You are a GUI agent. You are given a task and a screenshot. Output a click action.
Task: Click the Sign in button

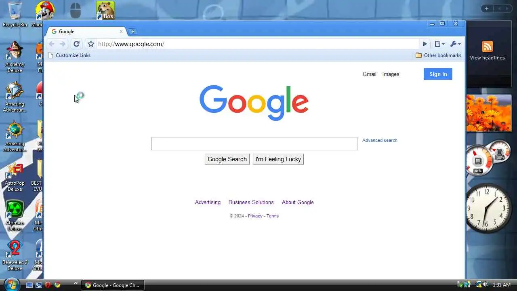pyautogui.click(x=438, y=74)
